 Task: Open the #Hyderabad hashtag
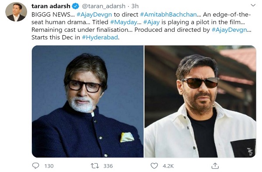tap(100, 37)
